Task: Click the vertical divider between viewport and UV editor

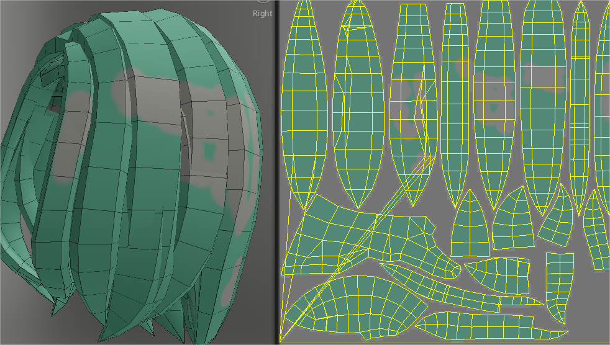Action: click(x=276, y=172)
